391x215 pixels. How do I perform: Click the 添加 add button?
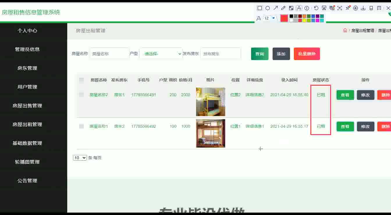(x=281, y=54)
